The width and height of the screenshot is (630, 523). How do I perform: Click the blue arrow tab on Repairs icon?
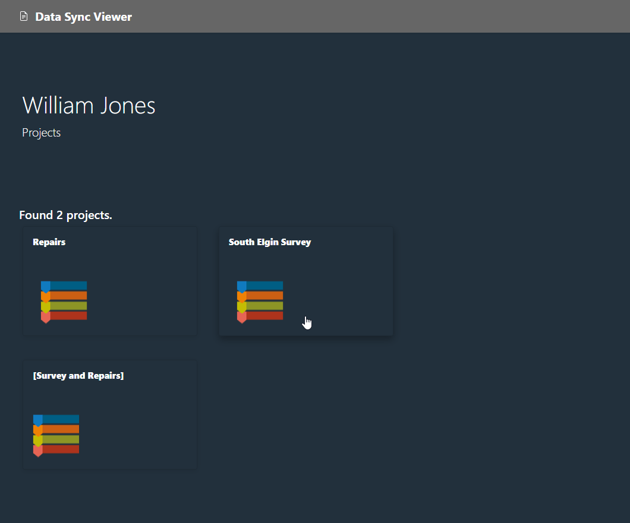tap(45, 286)
